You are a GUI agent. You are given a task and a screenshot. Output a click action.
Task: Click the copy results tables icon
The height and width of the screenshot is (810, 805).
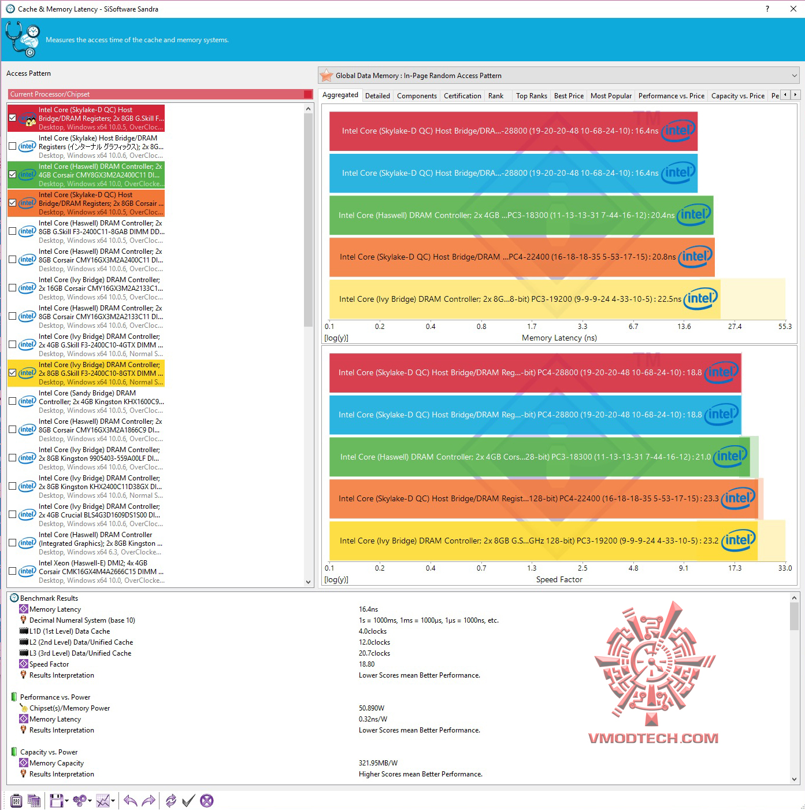pos(34,801)
